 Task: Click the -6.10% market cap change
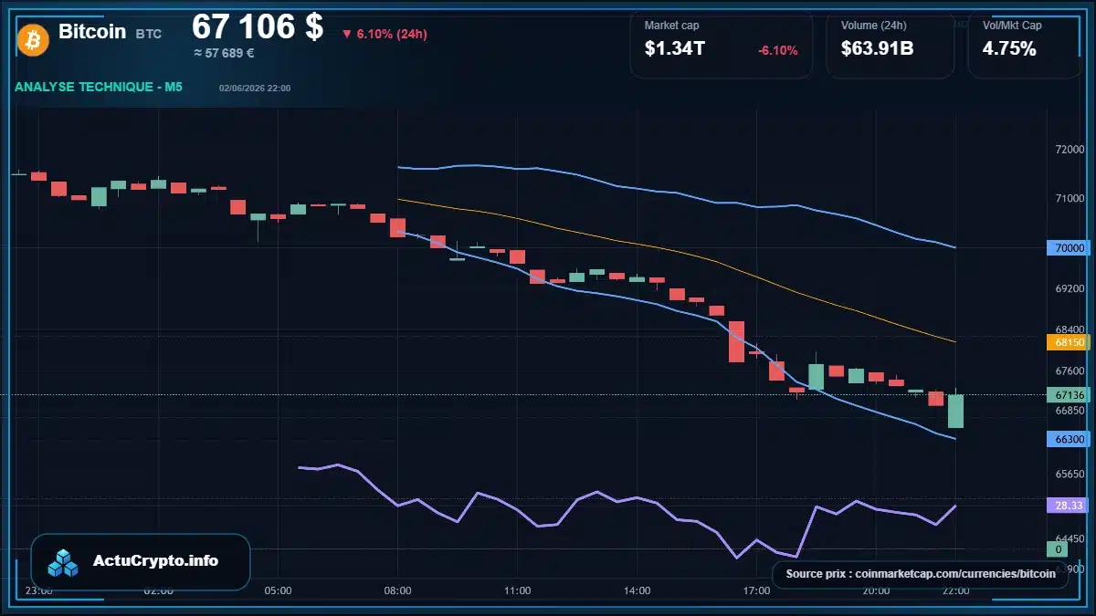coord(778,50)
